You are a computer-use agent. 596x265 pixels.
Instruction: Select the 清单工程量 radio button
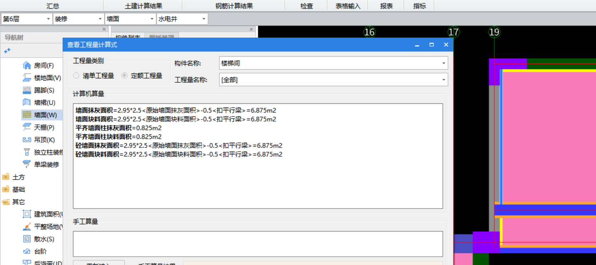[x=75, y=75]
